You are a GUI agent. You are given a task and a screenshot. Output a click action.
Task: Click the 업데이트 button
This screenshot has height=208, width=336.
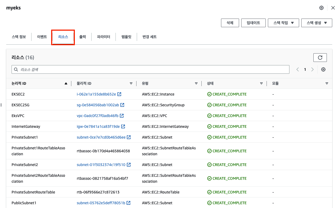pyautogui.click(x=253, y=23)
